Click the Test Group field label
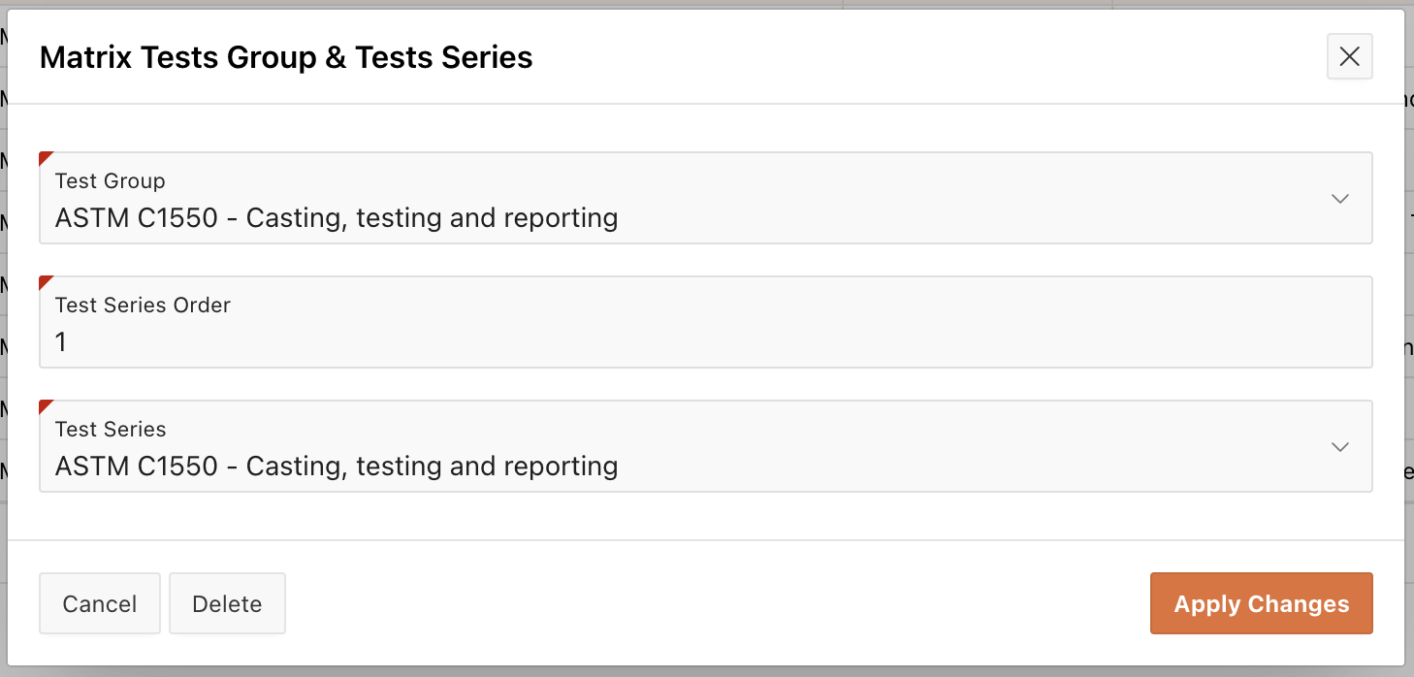The height and width of the screenshot is (677, 1414). tap(110, 181)
